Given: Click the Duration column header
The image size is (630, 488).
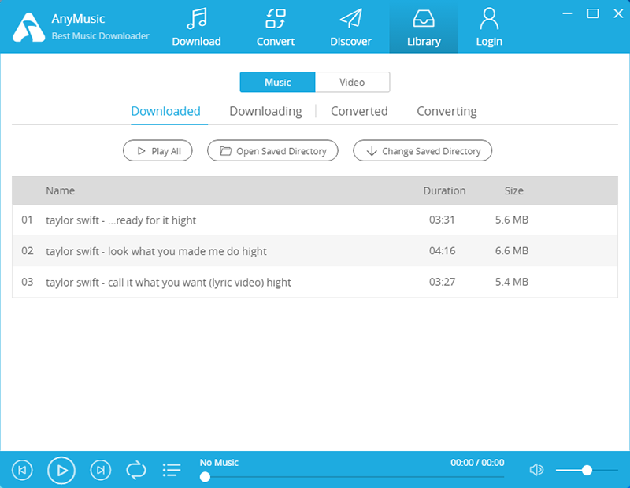Looking at the screenshot, I should (x=444, y=190).
